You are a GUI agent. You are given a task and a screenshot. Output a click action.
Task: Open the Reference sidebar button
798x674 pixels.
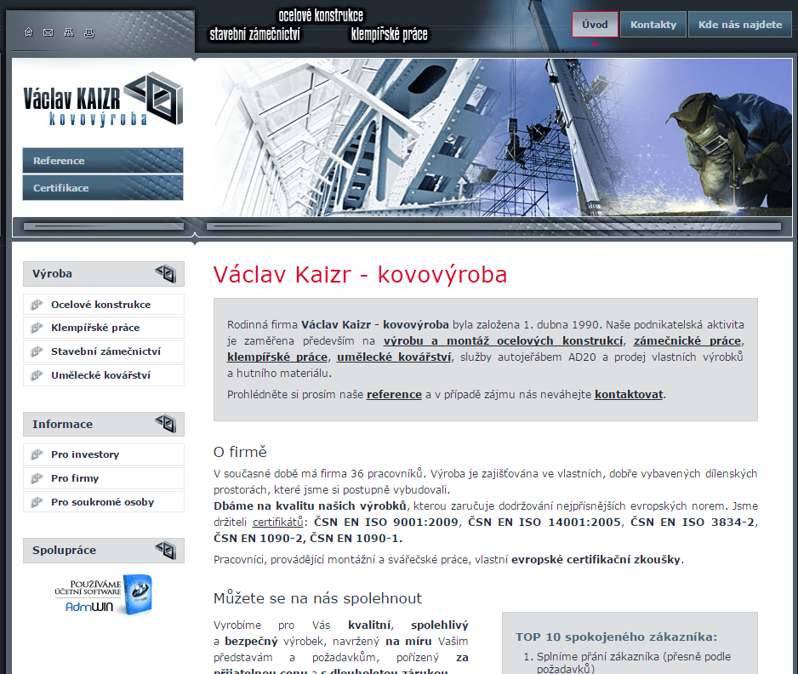pos(103,161)
